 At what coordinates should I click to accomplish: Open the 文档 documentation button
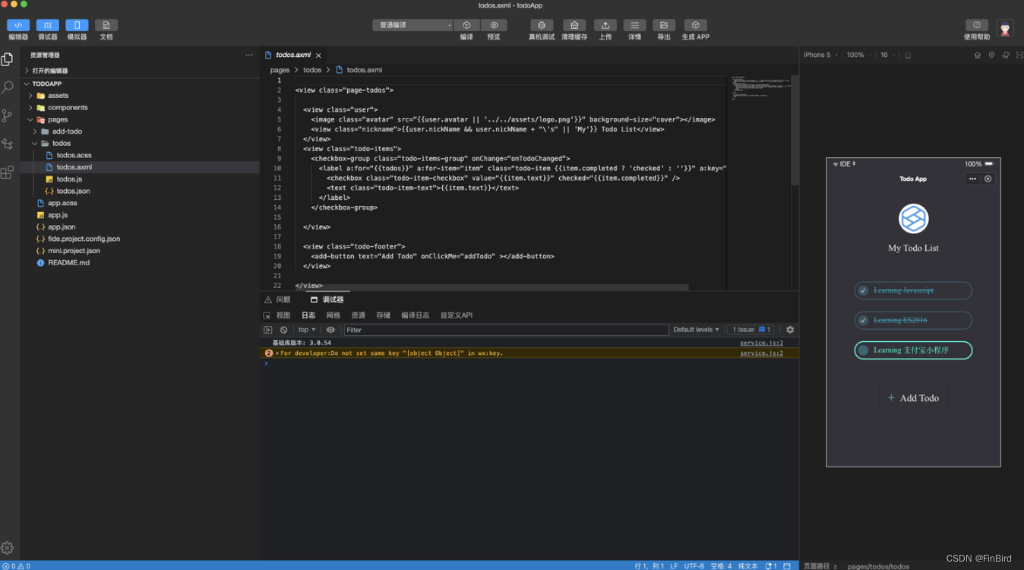click(106, 25)
